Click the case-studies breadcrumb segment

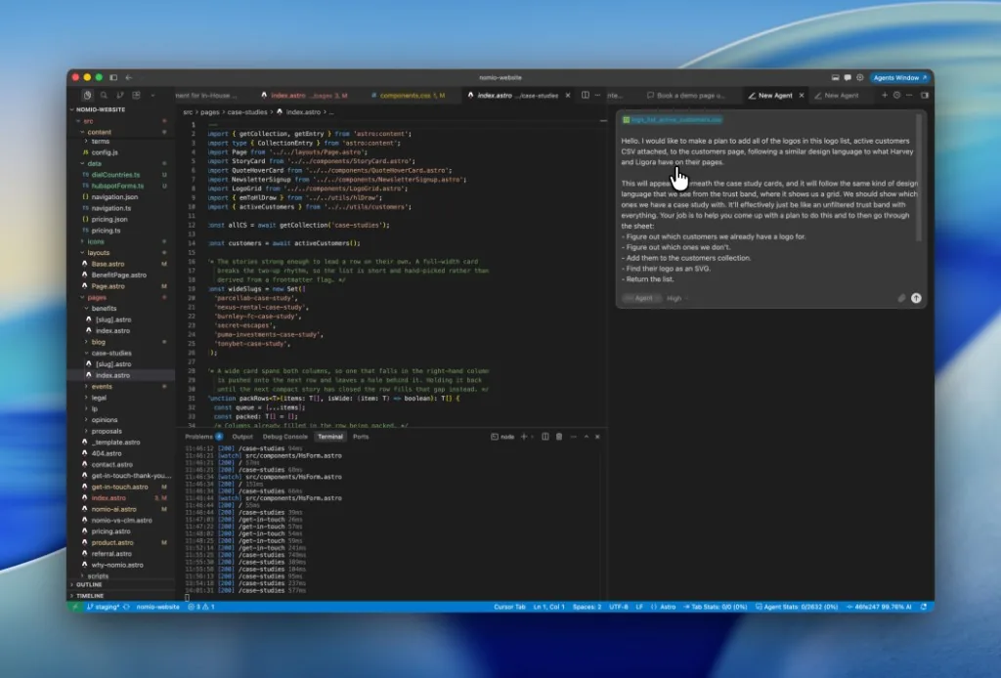(247, 112)
